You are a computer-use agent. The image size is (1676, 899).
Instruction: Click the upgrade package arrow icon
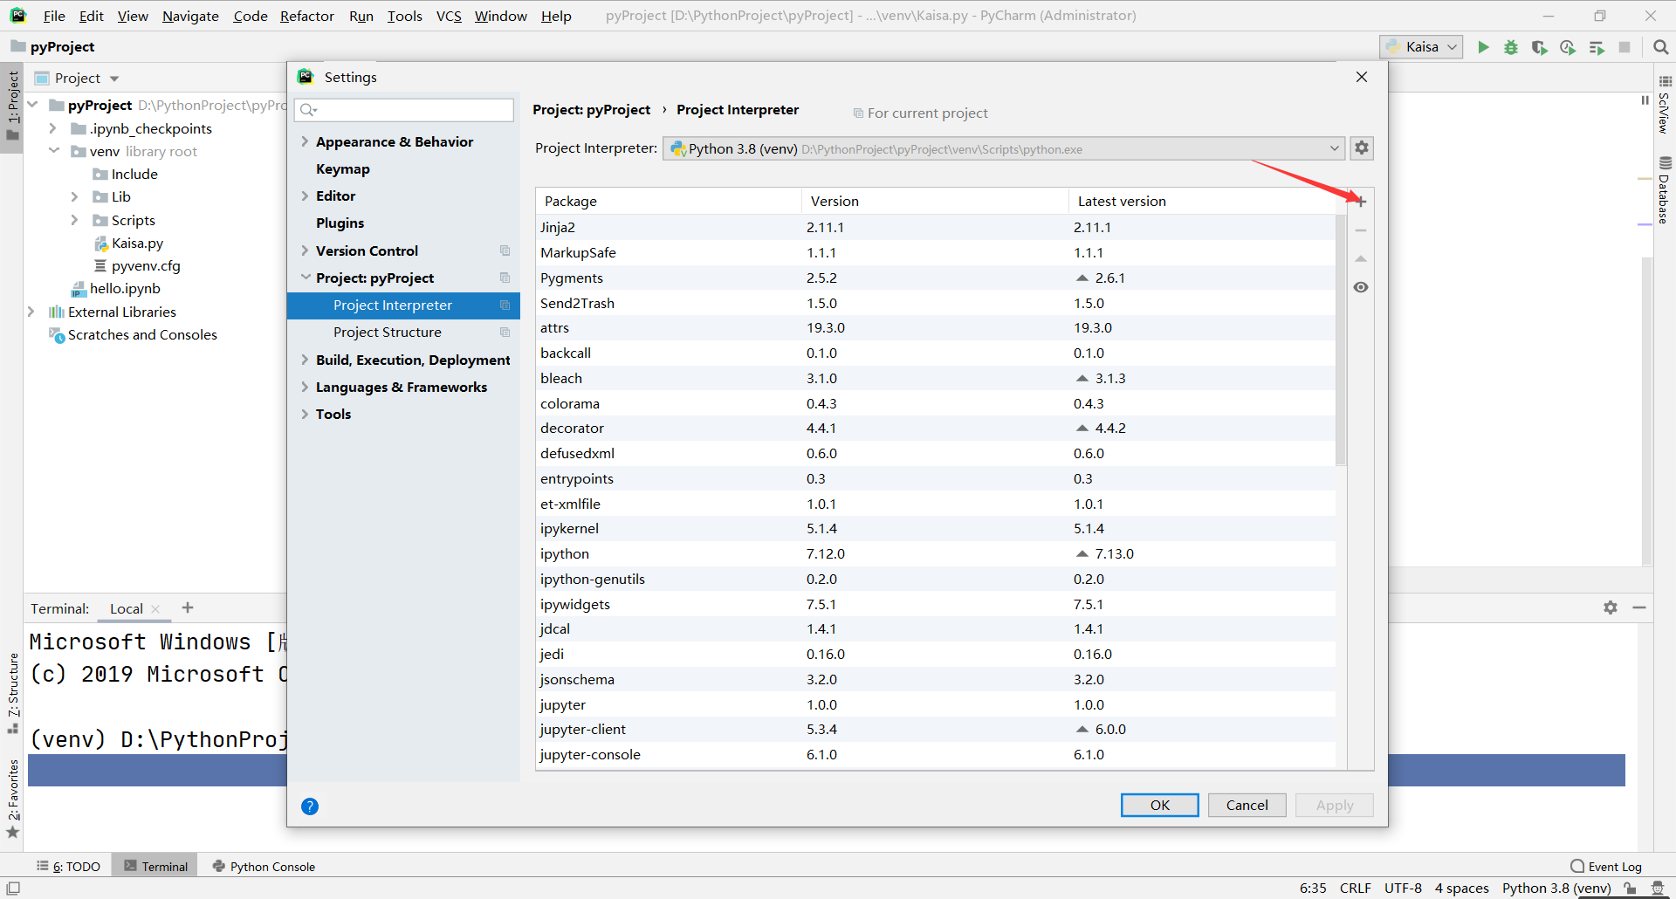point(1361,259)
